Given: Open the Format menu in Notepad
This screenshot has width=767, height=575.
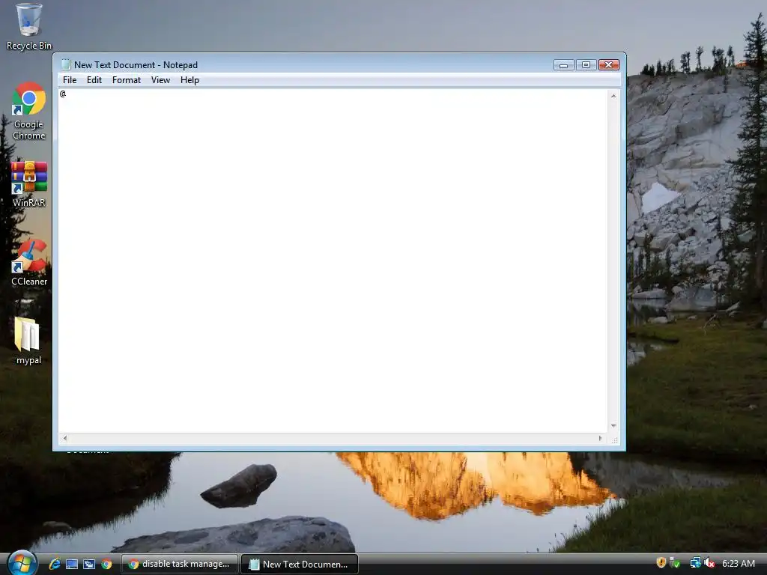Looking at the screenshot, I should click(126, 80).
